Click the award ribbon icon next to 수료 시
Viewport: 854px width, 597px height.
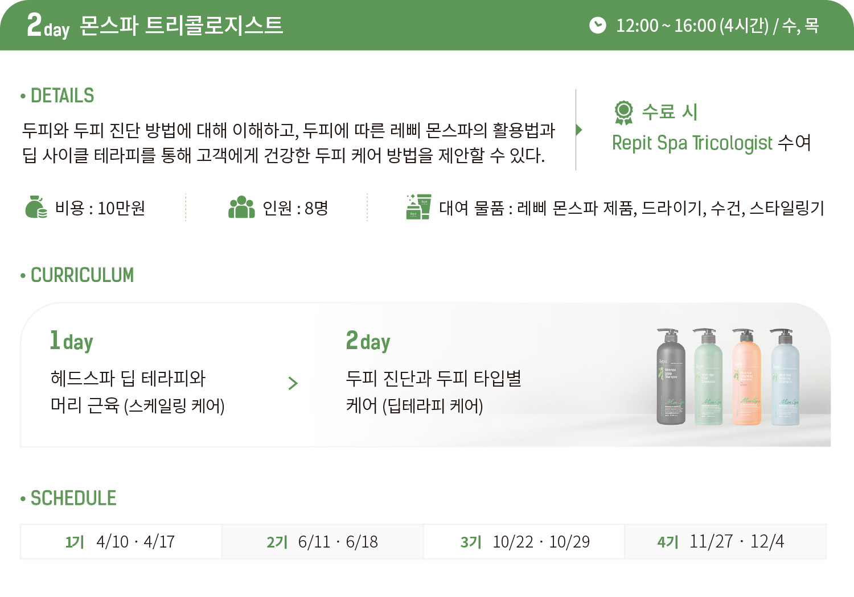click(624, 113)
